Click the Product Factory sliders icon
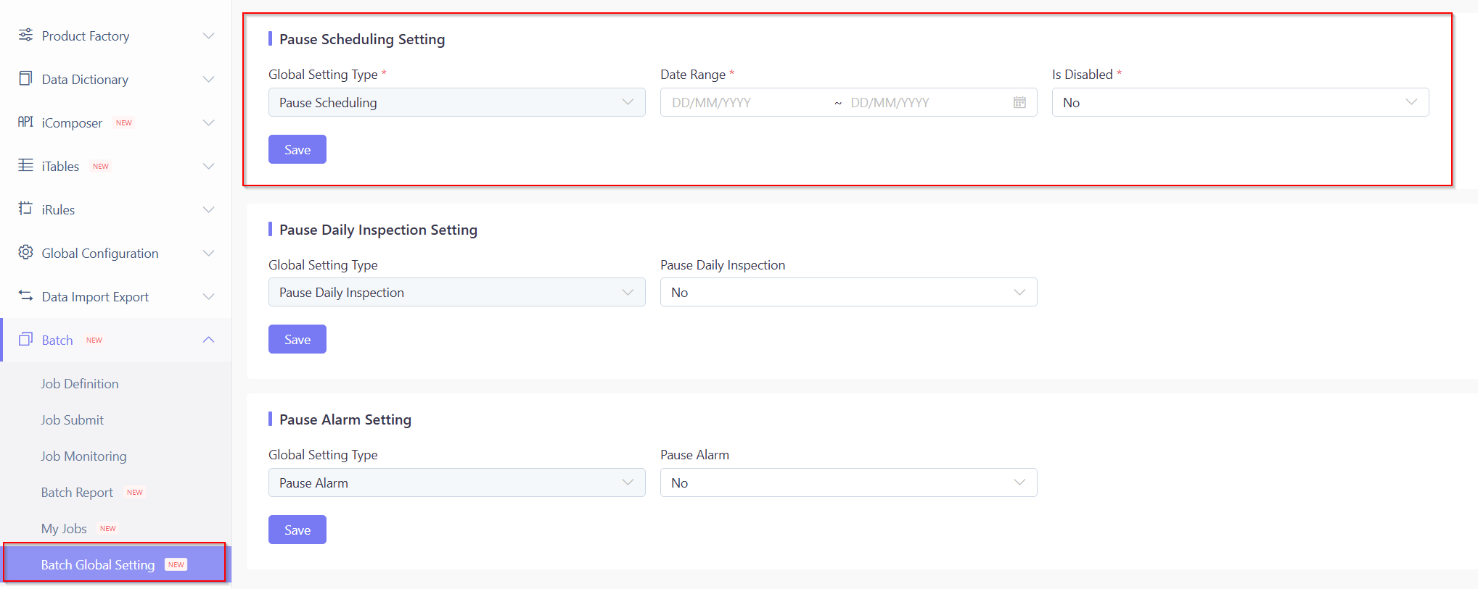 [25, 35]
